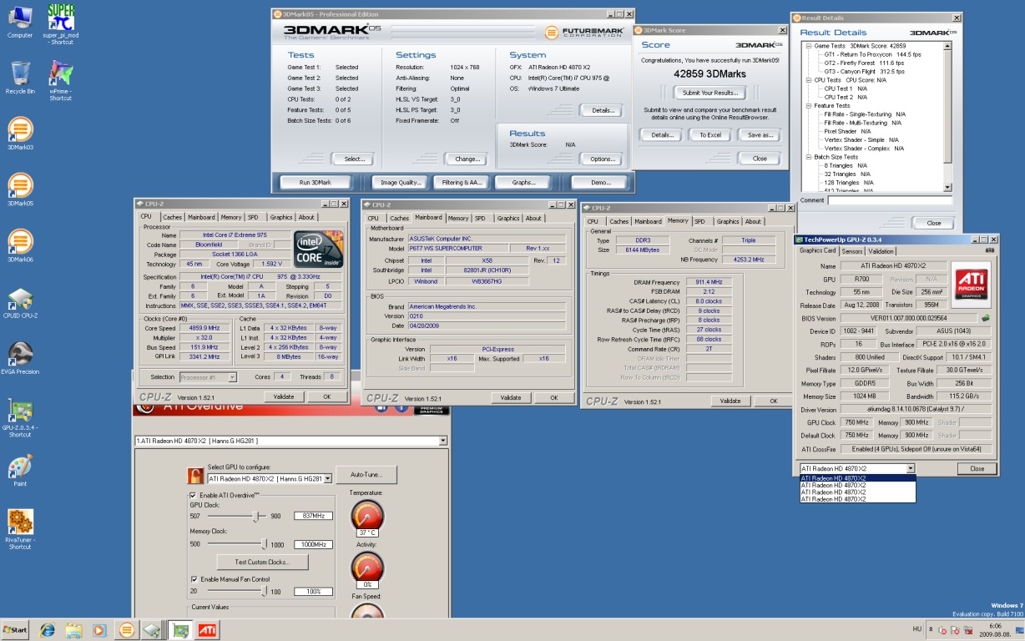The width and height of the screenshot is (1025, 641).
Task: Click the Test Custom Clocks button
Action: click(x=262, y=562)
